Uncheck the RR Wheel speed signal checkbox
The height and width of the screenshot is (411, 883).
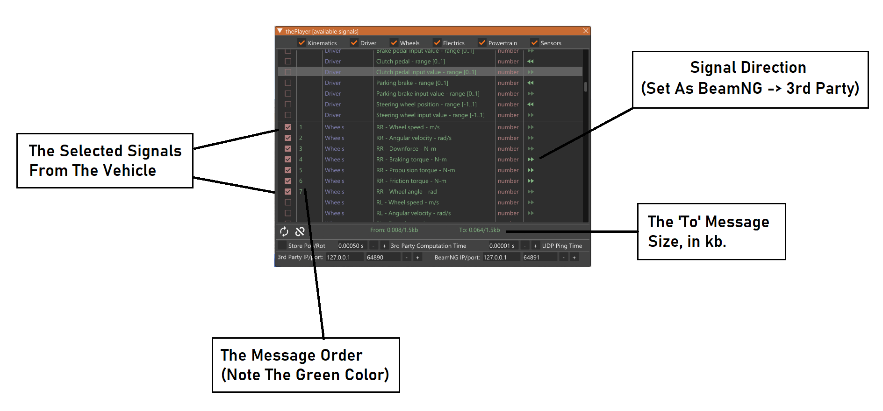click(288, 127)
